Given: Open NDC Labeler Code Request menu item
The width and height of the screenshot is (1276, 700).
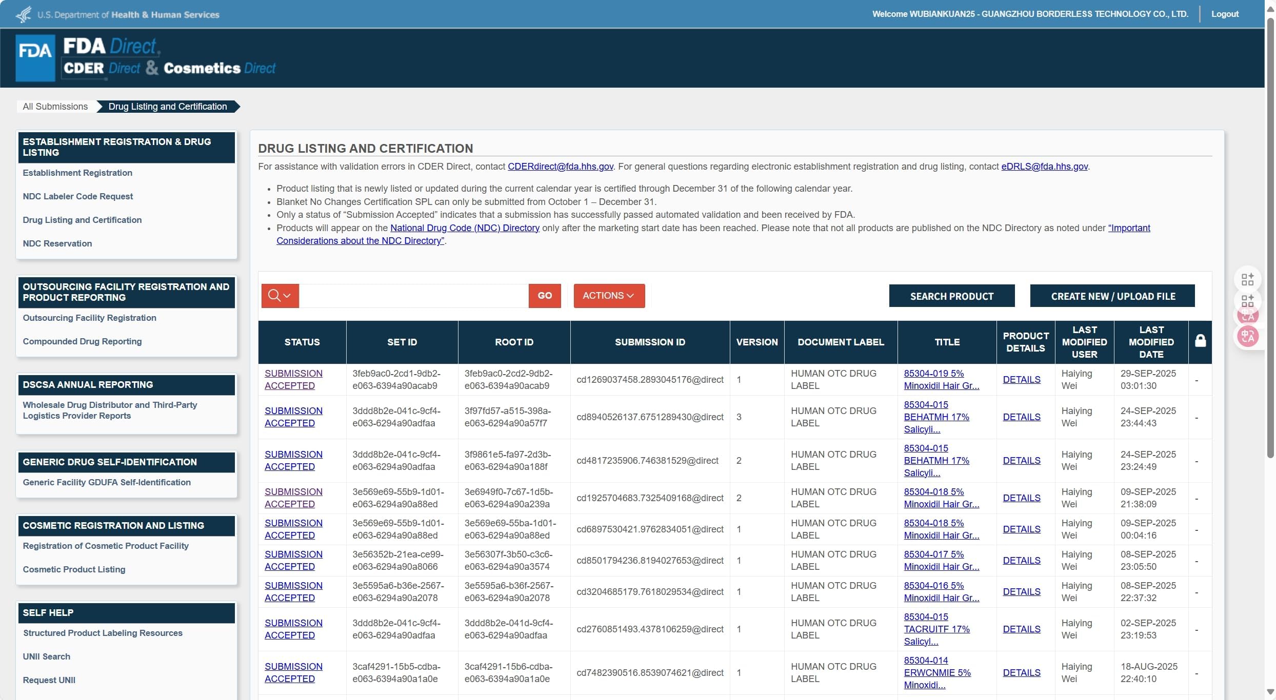Looking at the screenshot, I should pyautogui.click(x=78, y=196).
